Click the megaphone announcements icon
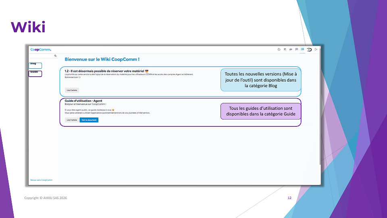Screen dimensions: 387x218 (291, 49)
